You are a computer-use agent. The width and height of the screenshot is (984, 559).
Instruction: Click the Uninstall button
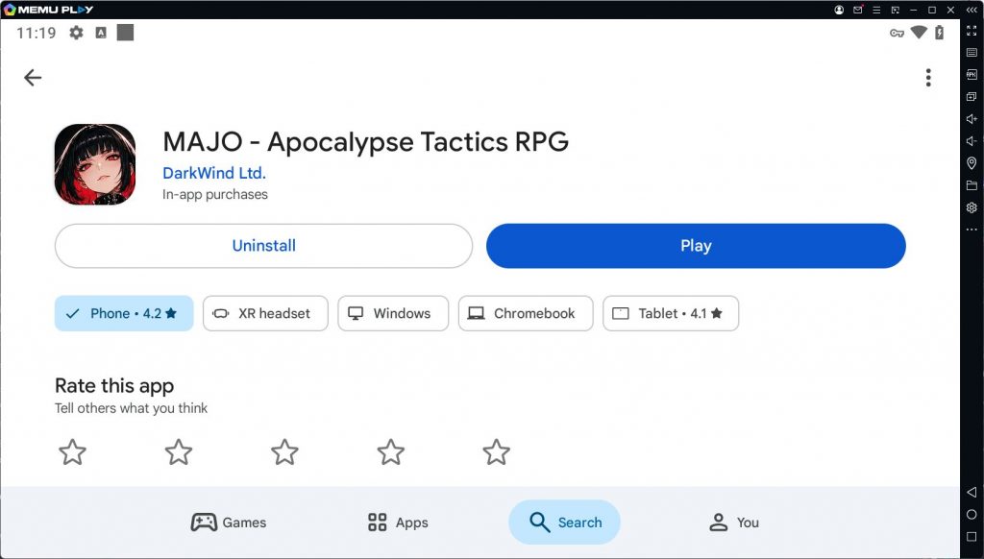(x=263, y=246)
